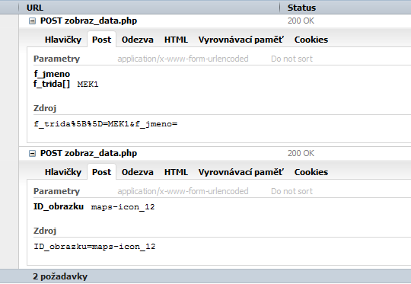Screen dimensions: 411x284
Task: Open HTML tab in second request
Action: tap(176, 172)
